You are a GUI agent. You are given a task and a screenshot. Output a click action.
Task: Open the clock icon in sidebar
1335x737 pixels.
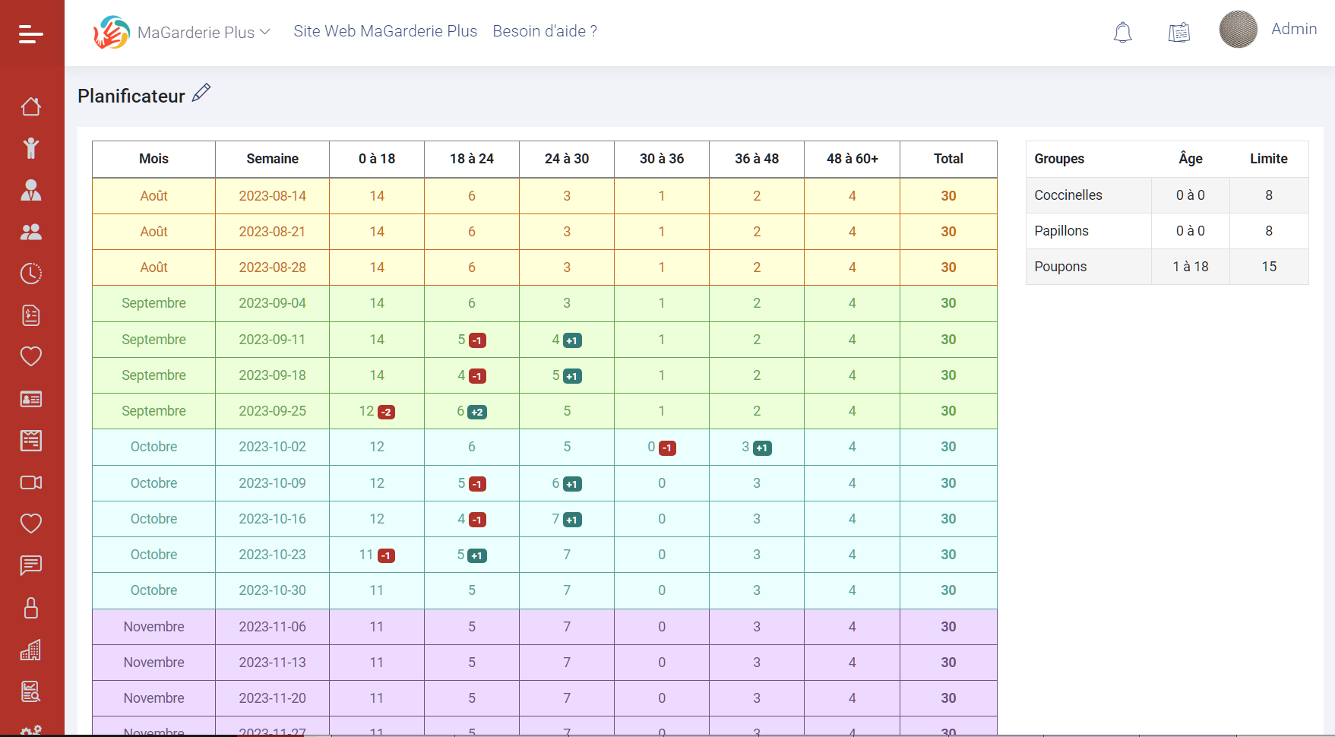coord(31,274)
